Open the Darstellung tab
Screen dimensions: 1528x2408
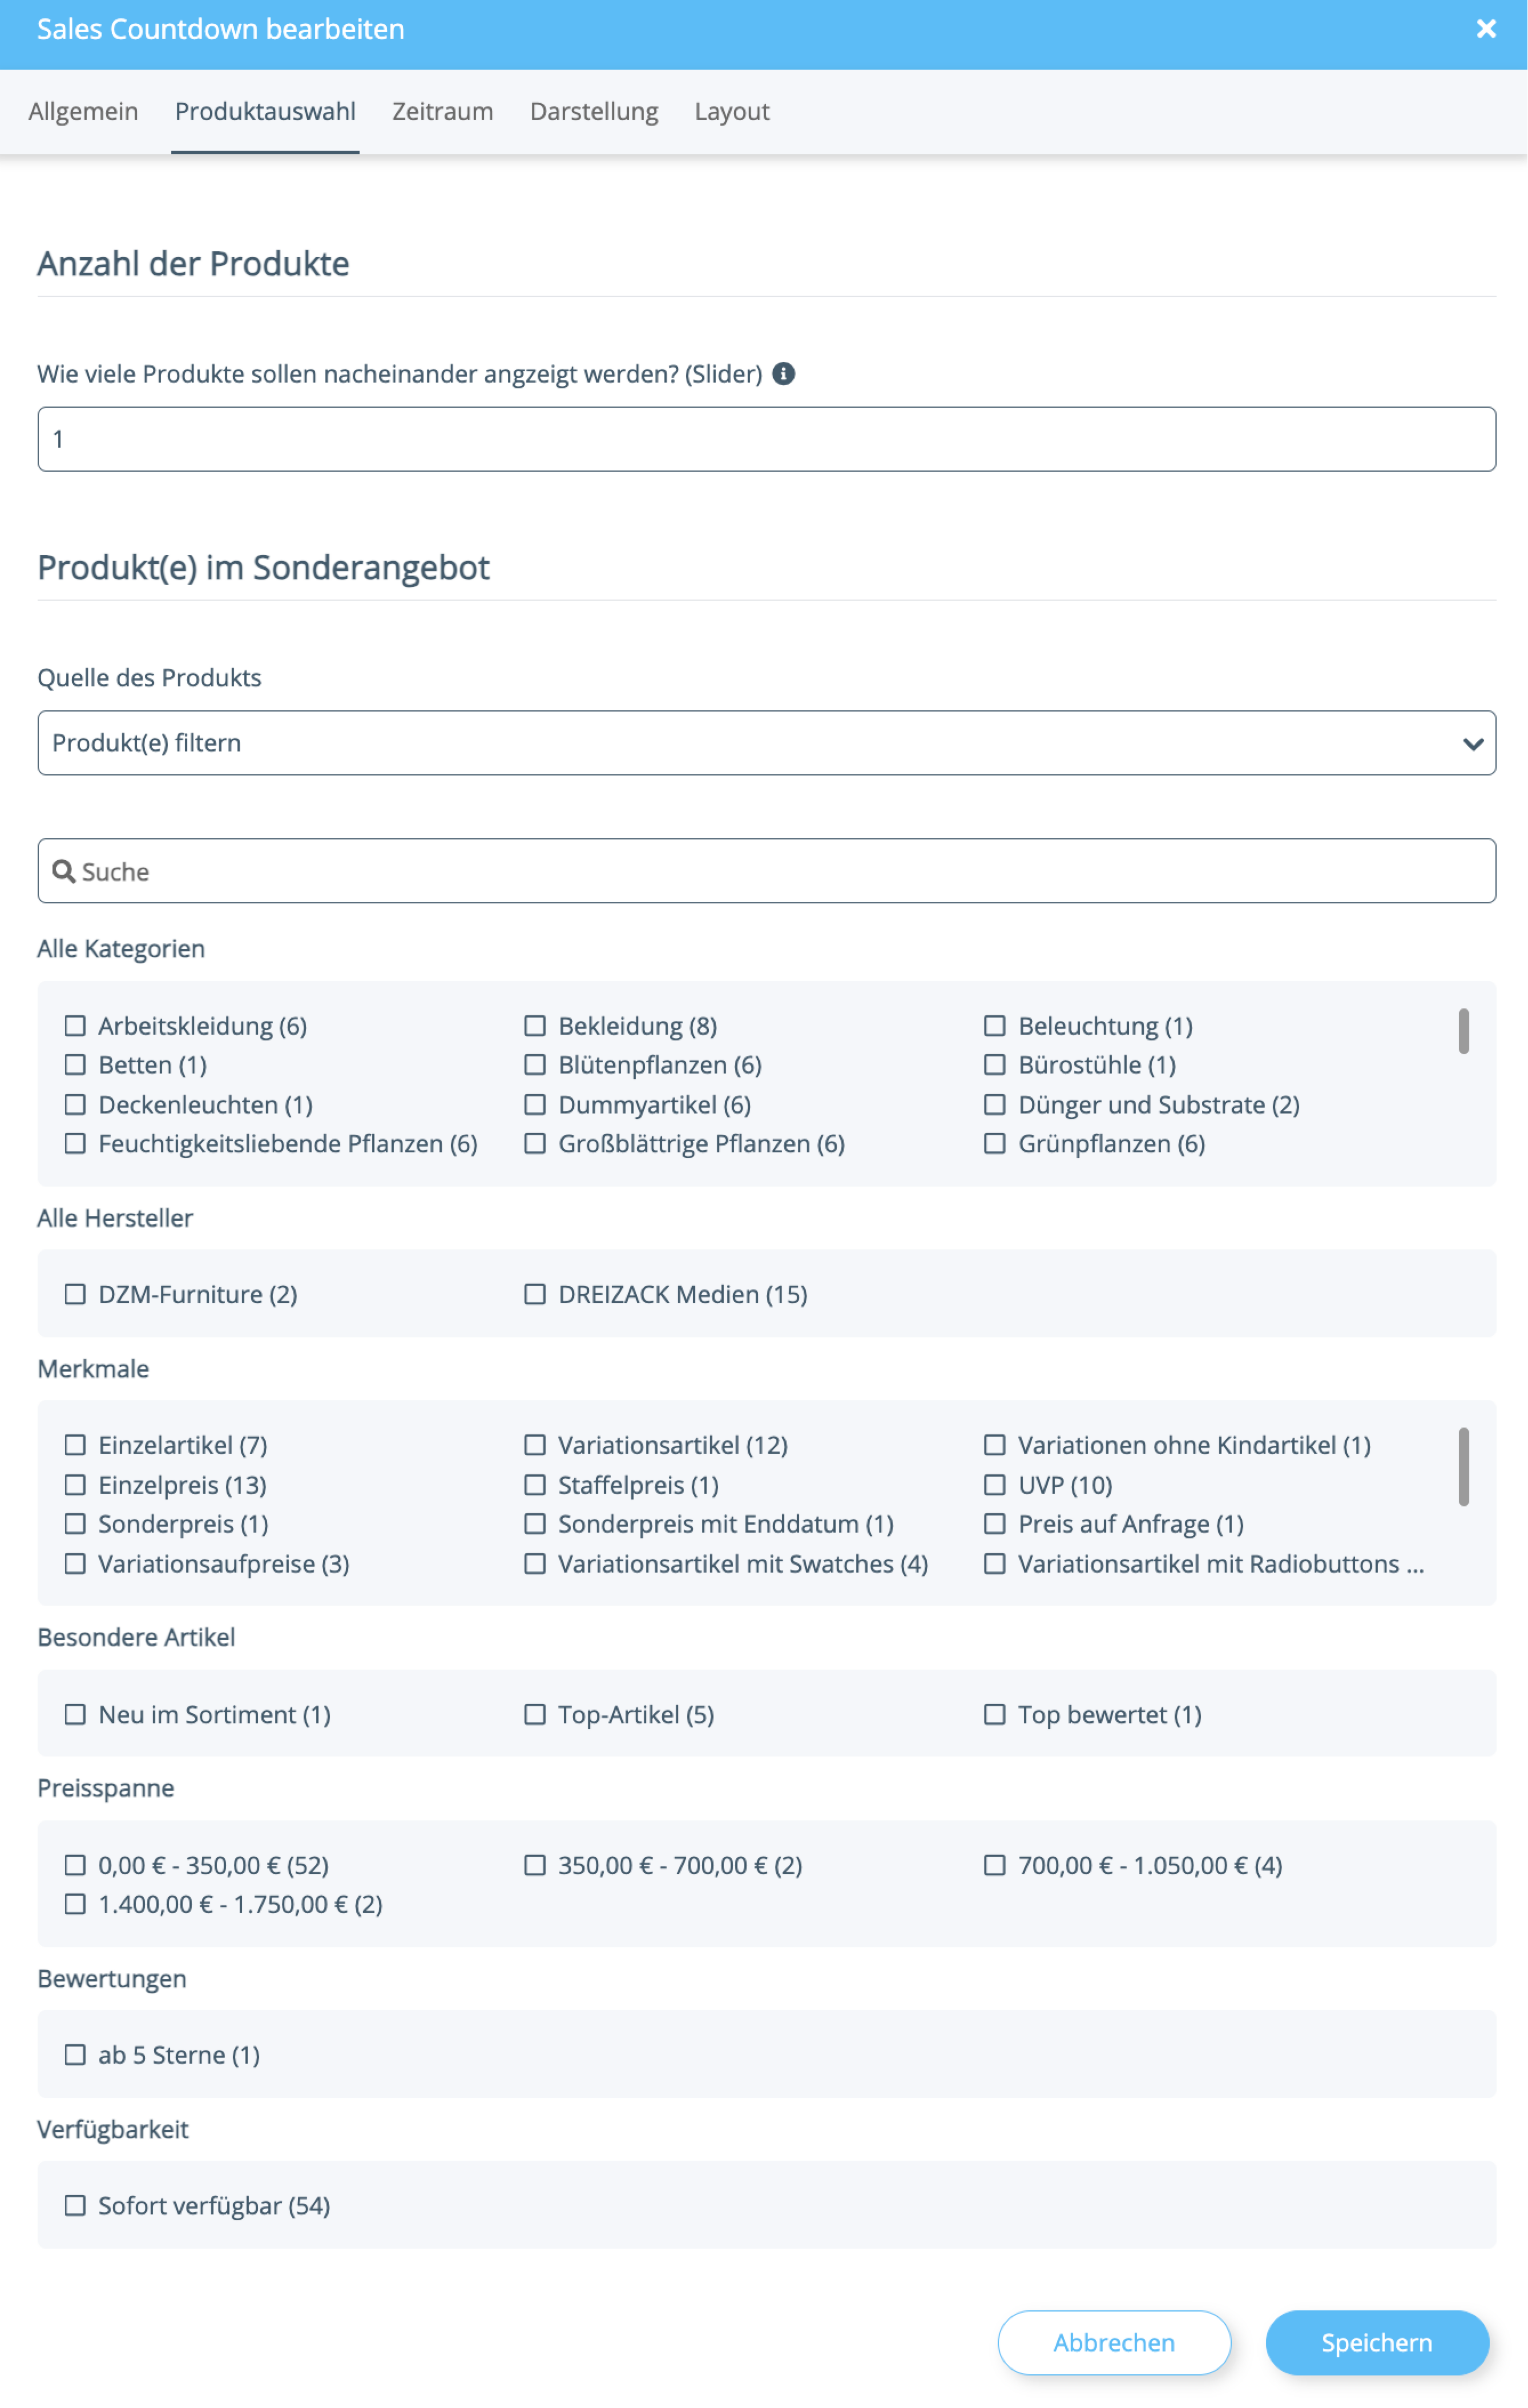click(x=594, y=111)
